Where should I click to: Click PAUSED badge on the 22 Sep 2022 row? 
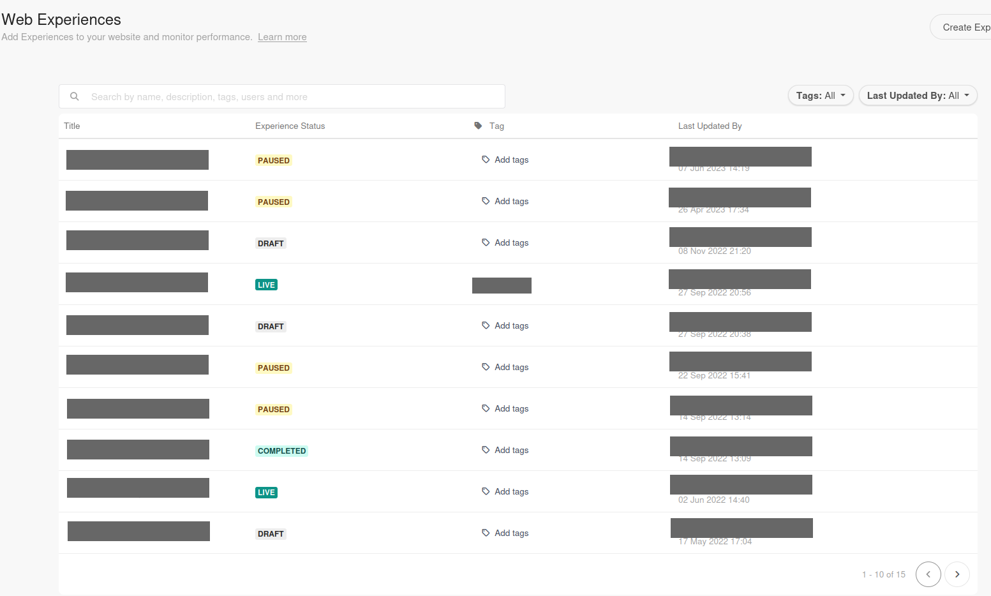(274, 368)
